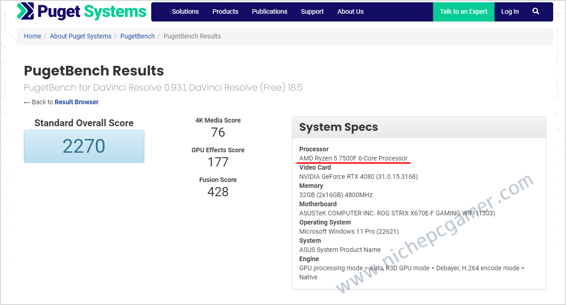Click the Video Card label
Image resolution: width=566 pixels, height=305 pixels.
(x=315, y=167)
